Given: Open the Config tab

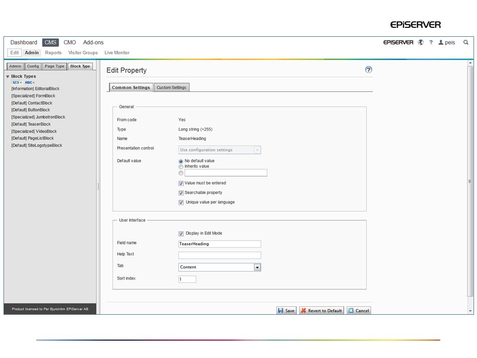Looking at the screenshot, I should click(33, 66).
